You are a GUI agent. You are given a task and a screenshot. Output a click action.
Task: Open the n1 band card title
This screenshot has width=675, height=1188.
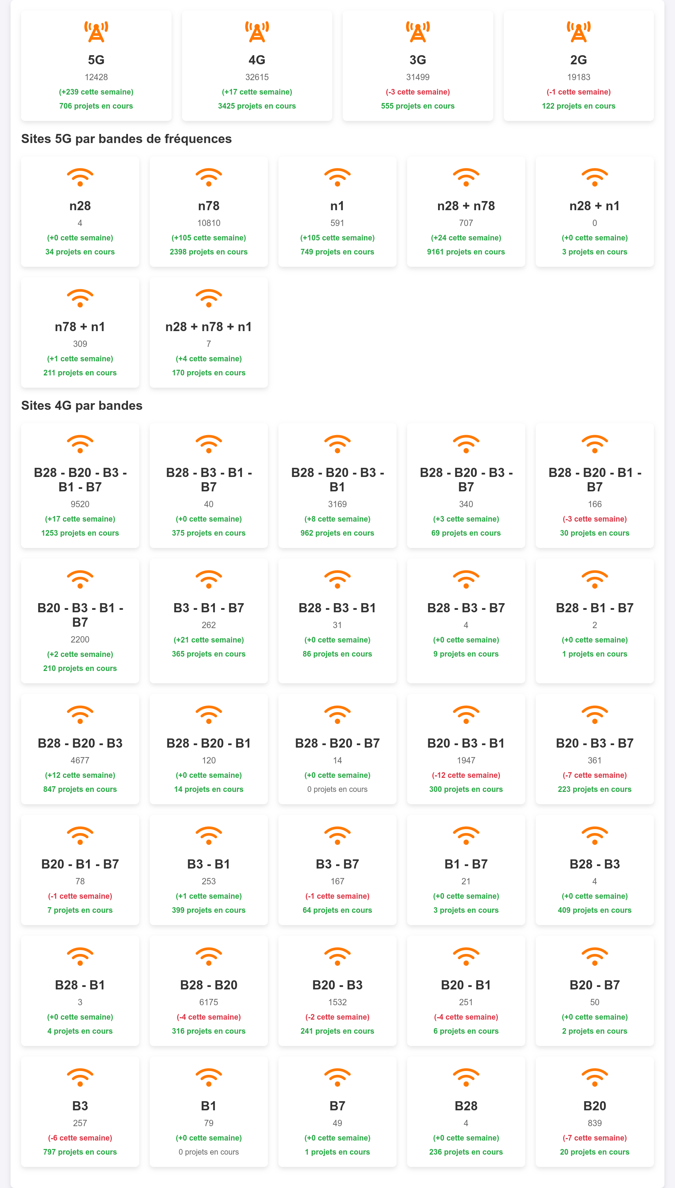[337, 206]
